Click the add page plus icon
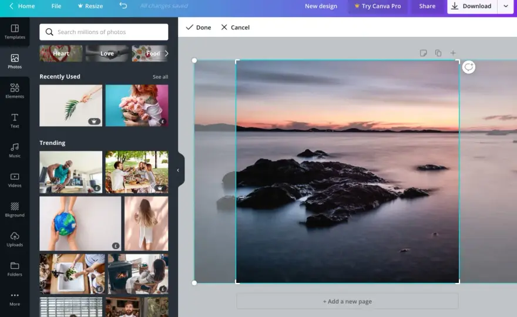The image size is (517, 317). (453, 53)
